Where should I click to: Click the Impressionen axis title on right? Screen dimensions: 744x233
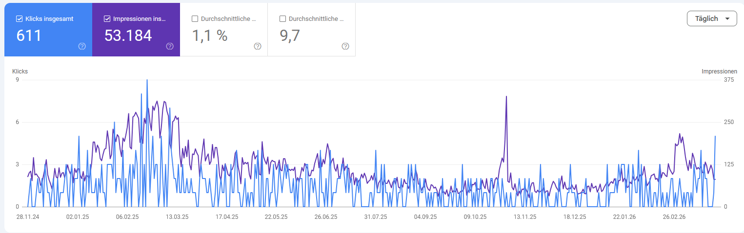[719, 72]
